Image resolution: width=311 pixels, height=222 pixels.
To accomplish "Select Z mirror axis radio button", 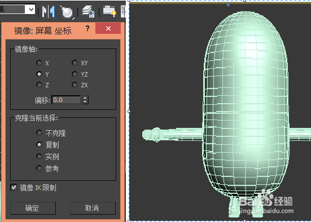I will (39, 85).
